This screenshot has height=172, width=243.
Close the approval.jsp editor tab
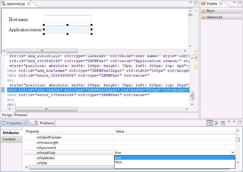(x=29, y=4)
